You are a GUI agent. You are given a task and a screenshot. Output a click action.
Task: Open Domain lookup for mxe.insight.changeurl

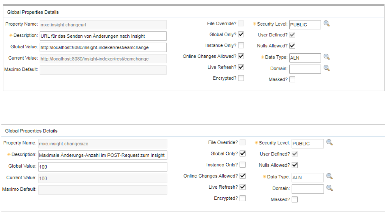(326, 68)
